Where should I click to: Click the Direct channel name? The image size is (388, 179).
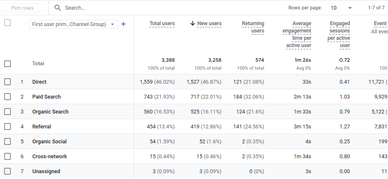click(x=39, y=82)
